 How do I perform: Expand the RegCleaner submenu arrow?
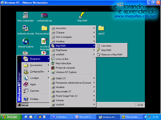[94, 50]
